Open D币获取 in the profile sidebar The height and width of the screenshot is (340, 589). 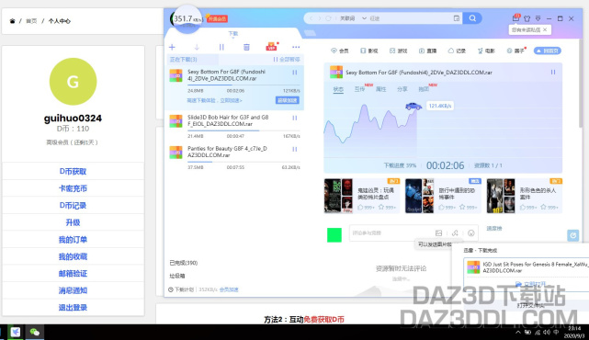coord(73,171)
